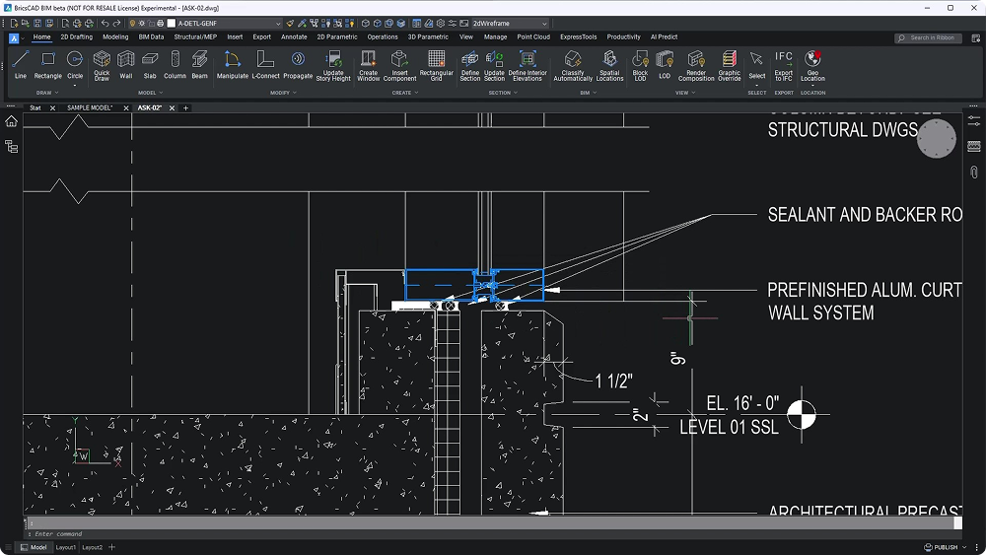Open the BIM Data ribbon tab
The width and height of the screenshot is (986, 555).
click(x=151, y=37)
